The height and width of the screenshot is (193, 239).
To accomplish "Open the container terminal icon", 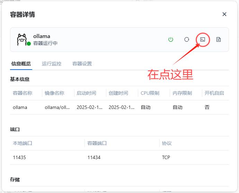I will (203, 39).
